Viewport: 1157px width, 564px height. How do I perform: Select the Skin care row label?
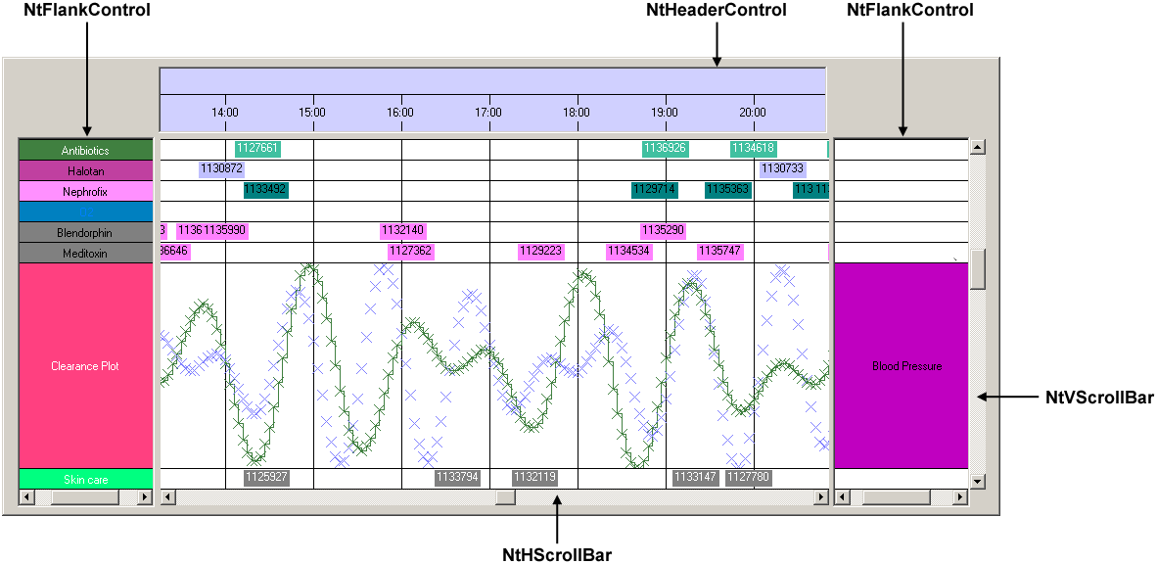85,479
